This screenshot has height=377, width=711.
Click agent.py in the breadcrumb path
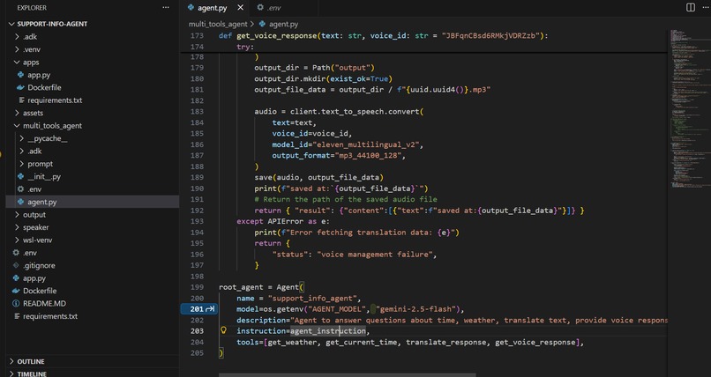[283, 24]
